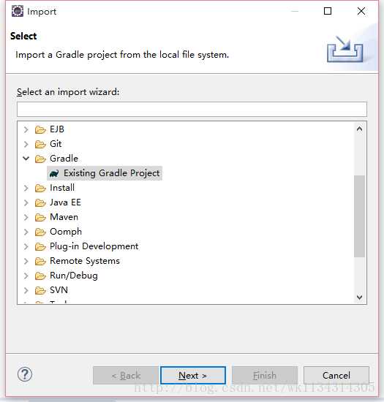This screenshot has height=402, width=384.
Task: Click the Gradle elephant icon beside Existing Gradle Project
Action: click(x=54, y=173)
